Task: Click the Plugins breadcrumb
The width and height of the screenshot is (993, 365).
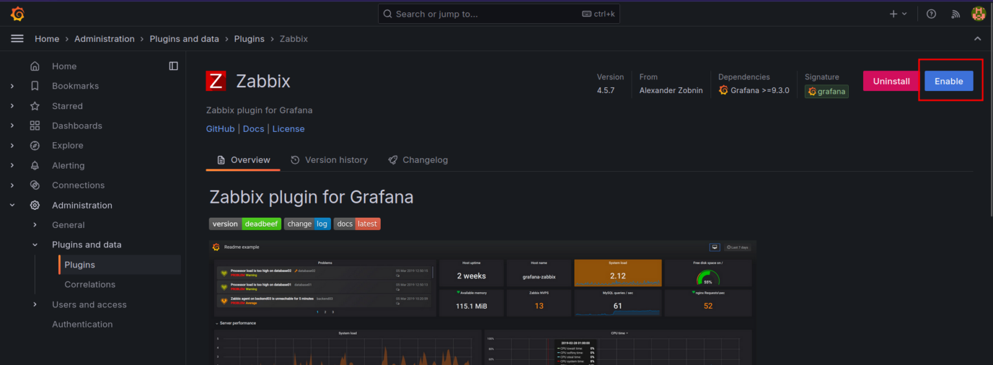Action: [250, 39]
